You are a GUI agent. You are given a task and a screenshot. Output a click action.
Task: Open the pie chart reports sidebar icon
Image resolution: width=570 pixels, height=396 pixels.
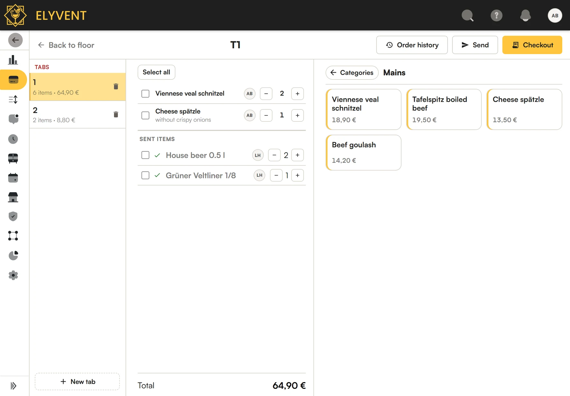[x=13, y=256]
